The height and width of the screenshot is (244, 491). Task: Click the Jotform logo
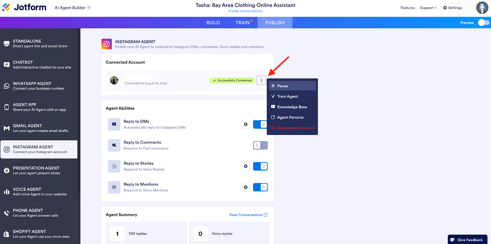point(24,7)
